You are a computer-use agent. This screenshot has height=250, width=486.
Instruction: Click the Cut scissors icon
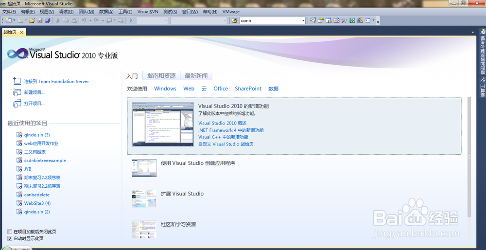point(58,20)
